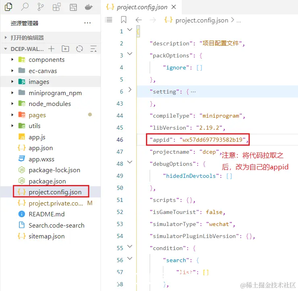Click the "description" key on line 2
This screenshot has width=298, height=291.
[171, 43]
